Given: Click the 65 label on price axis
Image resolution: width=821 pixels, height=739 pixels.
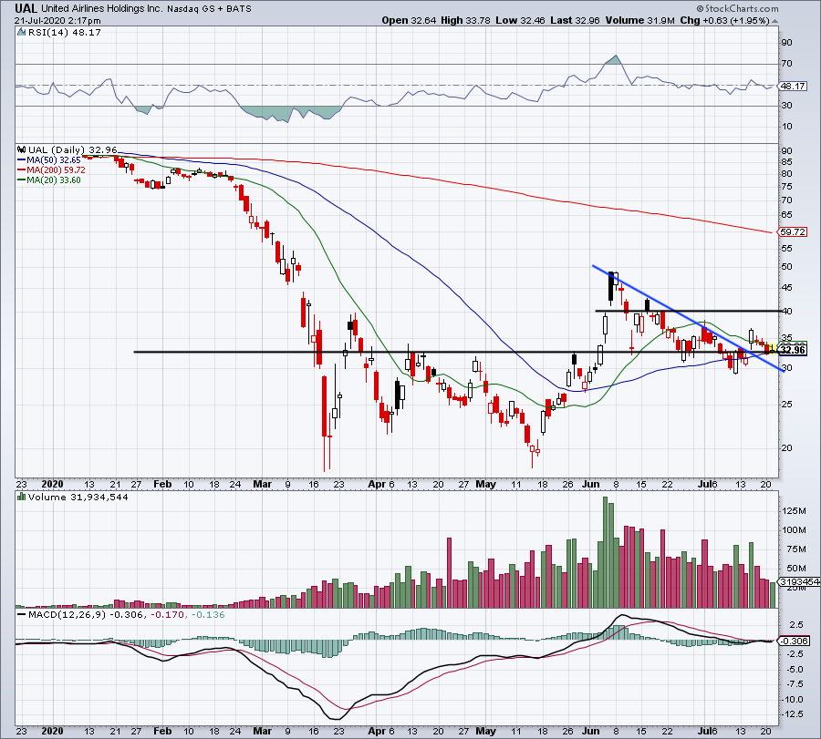Looking at the screenshot, I should pyautogui.click(x=786, y=214).
